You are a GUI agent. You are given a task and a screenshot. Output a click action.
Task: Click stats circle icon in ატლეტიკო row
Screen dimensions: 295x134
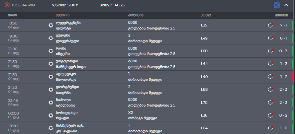point(271,77)
